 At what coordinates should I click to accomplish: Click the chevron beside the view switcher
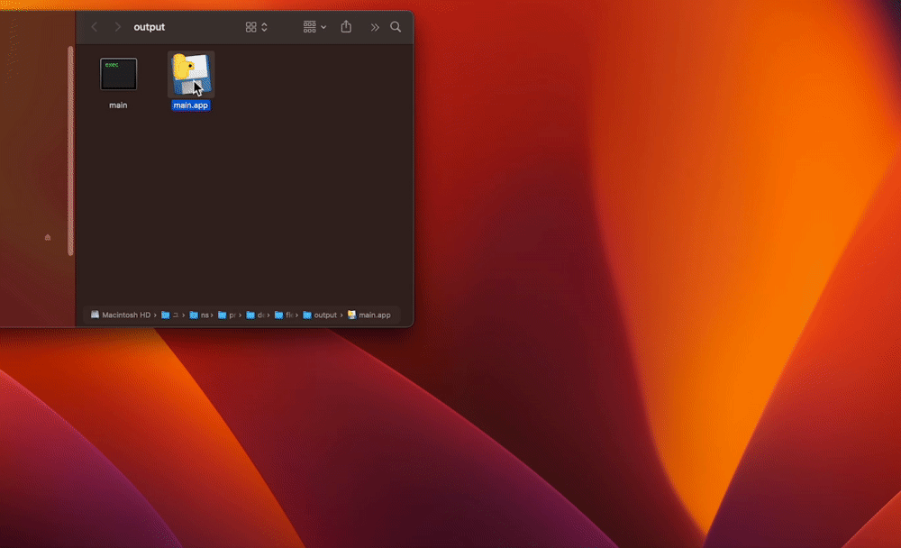264,27
